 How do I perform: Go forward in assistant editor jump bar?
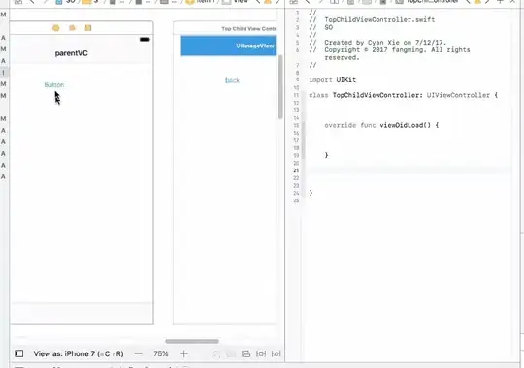(320, 2)
